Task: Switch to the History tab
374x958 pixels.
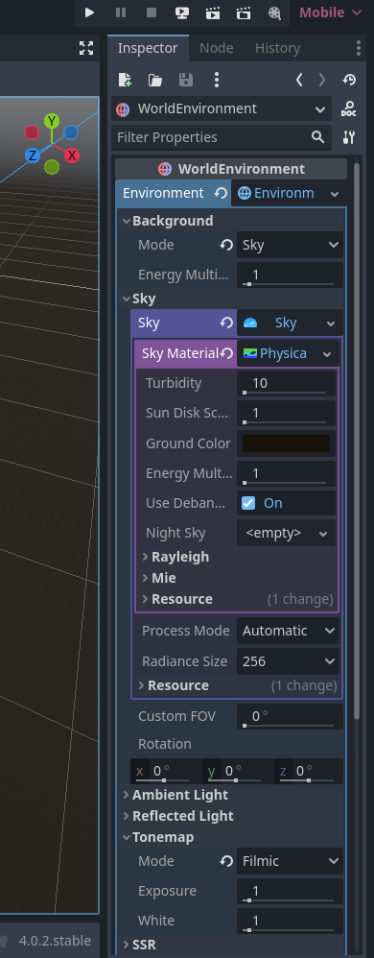Action: [277, 48]
